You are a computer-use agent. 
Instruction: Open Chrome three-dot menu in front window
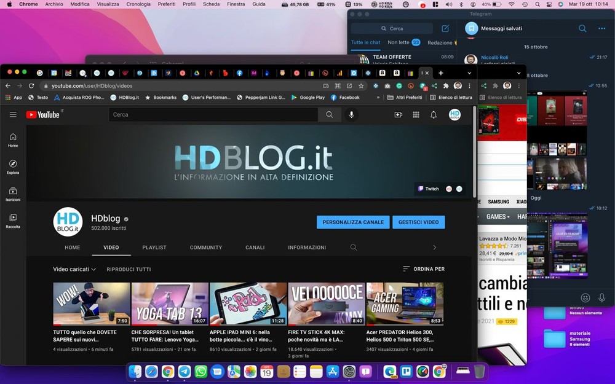469,85
